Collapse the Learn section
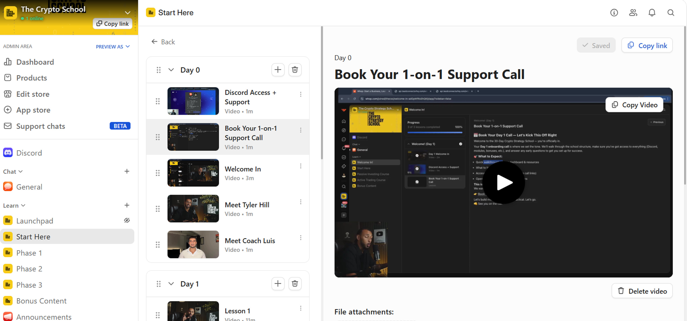This screenshot has width=687, height=321. (14, 206)
